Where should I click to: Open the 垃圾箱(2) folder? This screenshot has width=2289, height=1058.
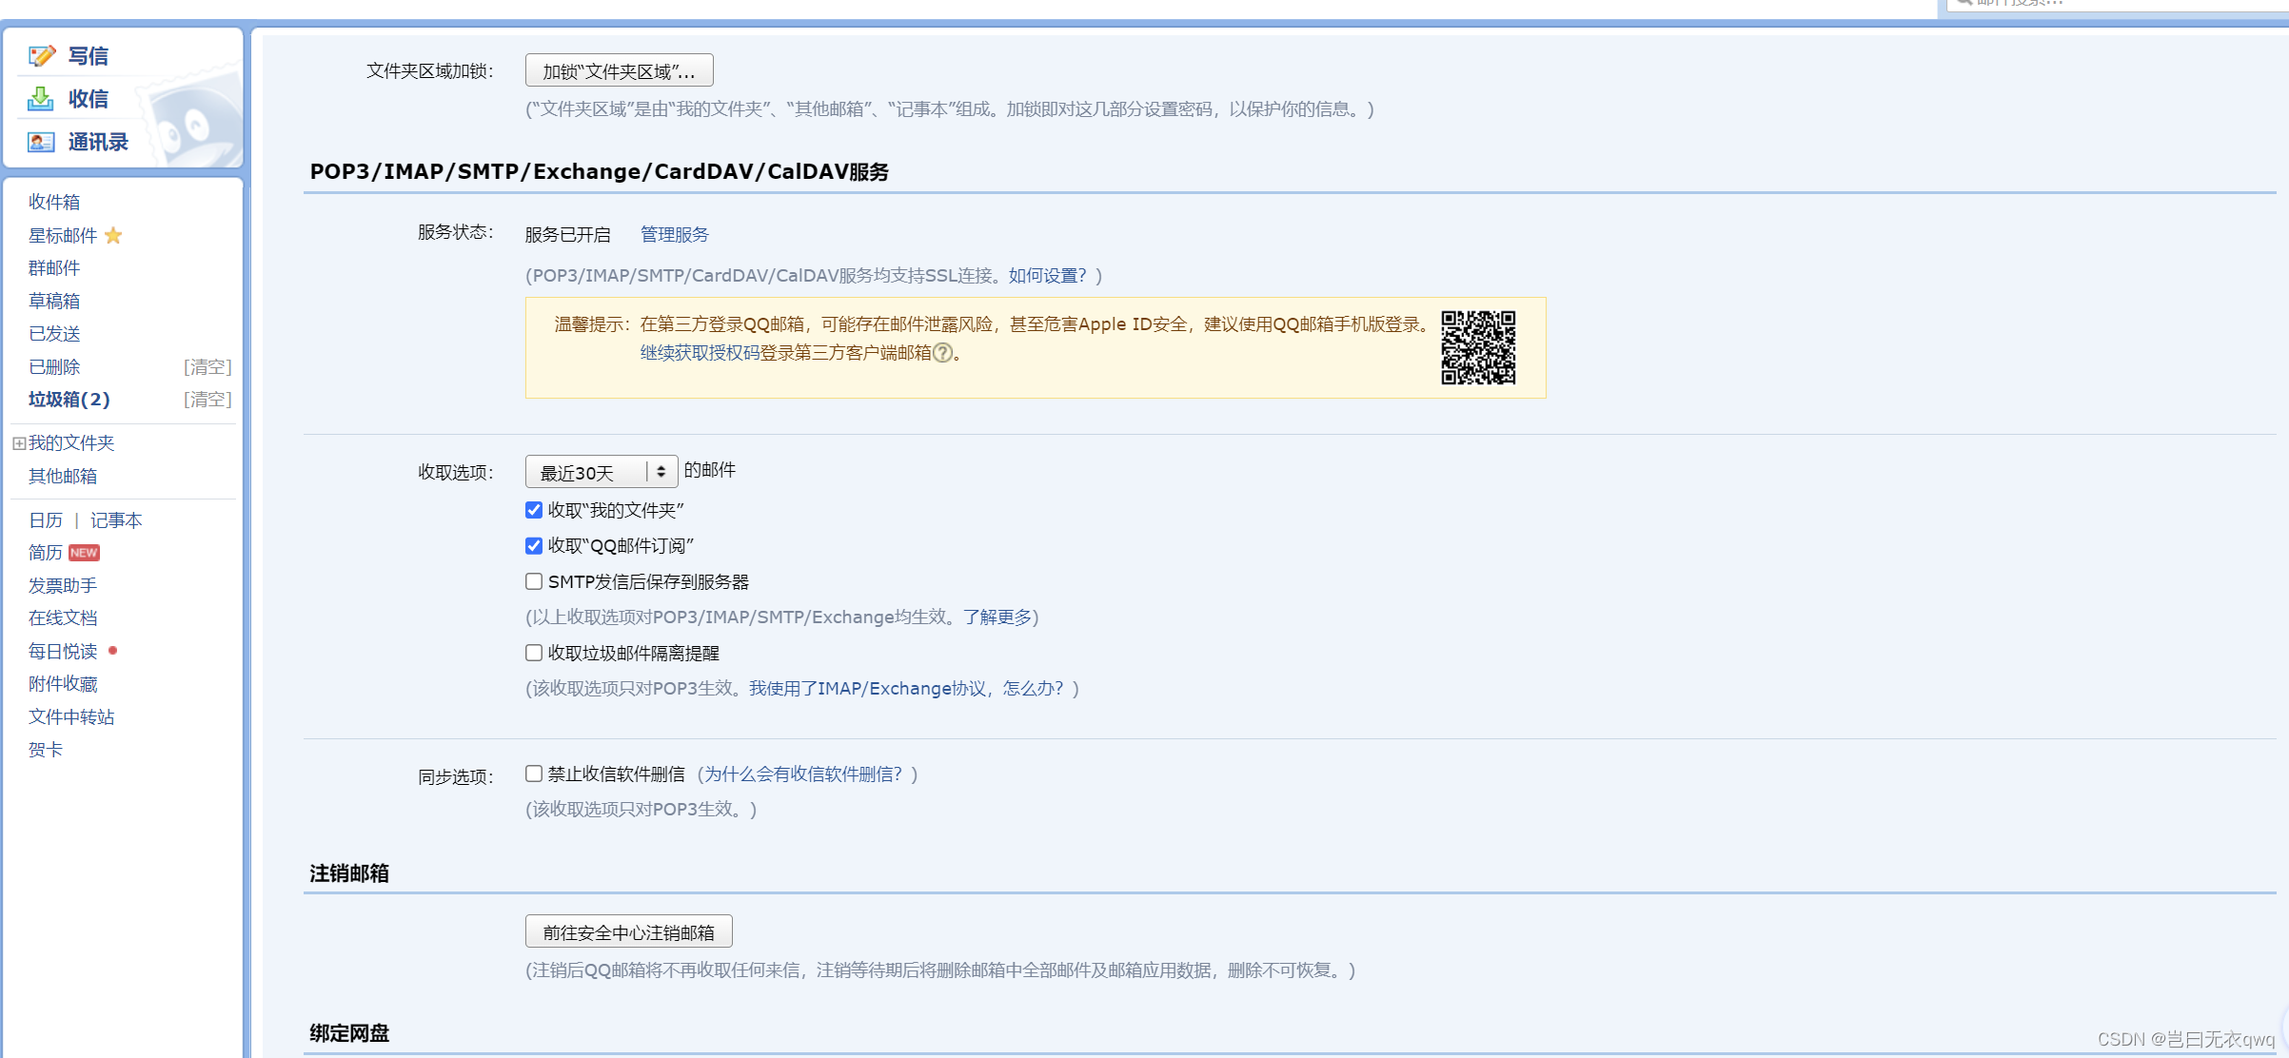pos(69,400)
